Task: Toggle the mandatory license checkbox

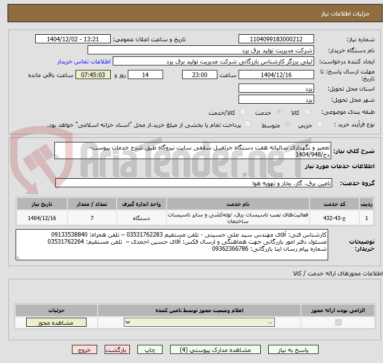Action: (338, 322)
